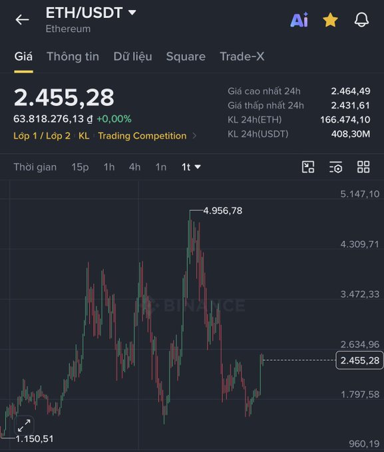384x452 pixels.
Task: Open the ETH/USDT pair selector dropdown
Action: (x=91, y=13)
